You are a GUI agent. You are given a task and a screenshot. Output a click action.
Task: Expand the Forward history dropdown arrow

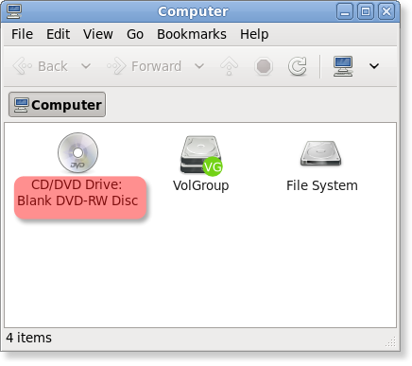tap(199, 66)
